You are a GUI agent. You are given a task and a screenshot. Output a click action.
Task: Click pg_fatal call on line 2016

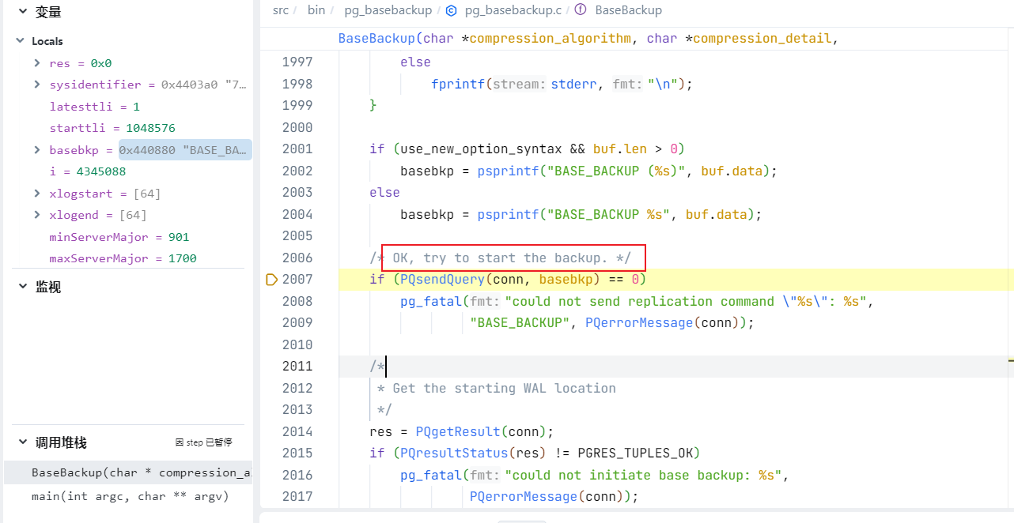(431, 475)
